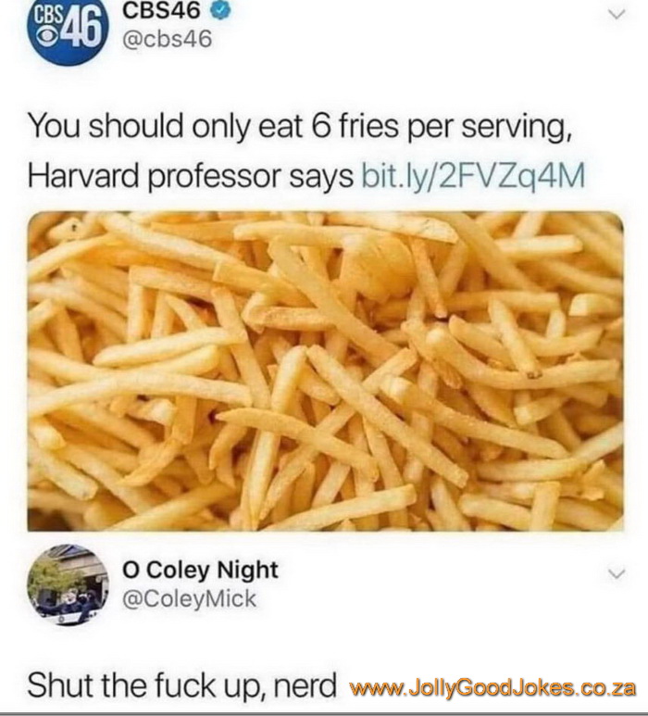648x716 pixels.
Task: Click the reply text 'Shut the fuck up, nerd'
Action: (x=181, y=685)
